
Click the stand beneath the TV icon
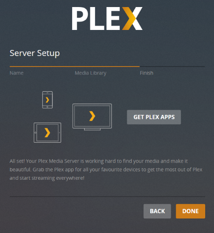point(92,129)
